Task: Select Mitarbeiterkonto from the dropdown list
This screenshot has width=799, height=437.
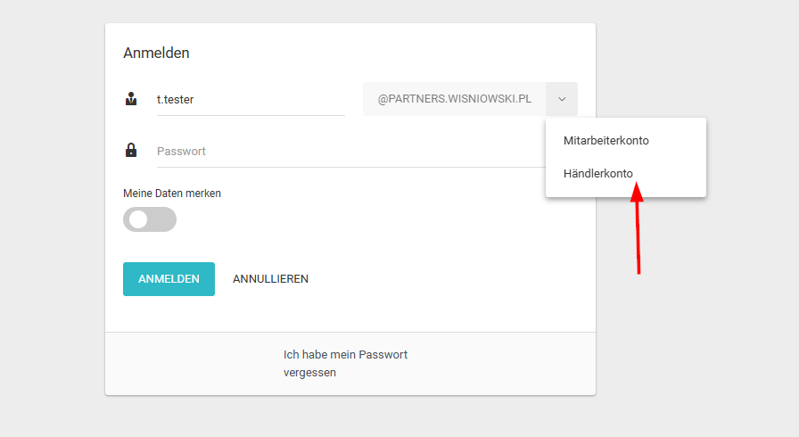Action: tap(606, 141)
